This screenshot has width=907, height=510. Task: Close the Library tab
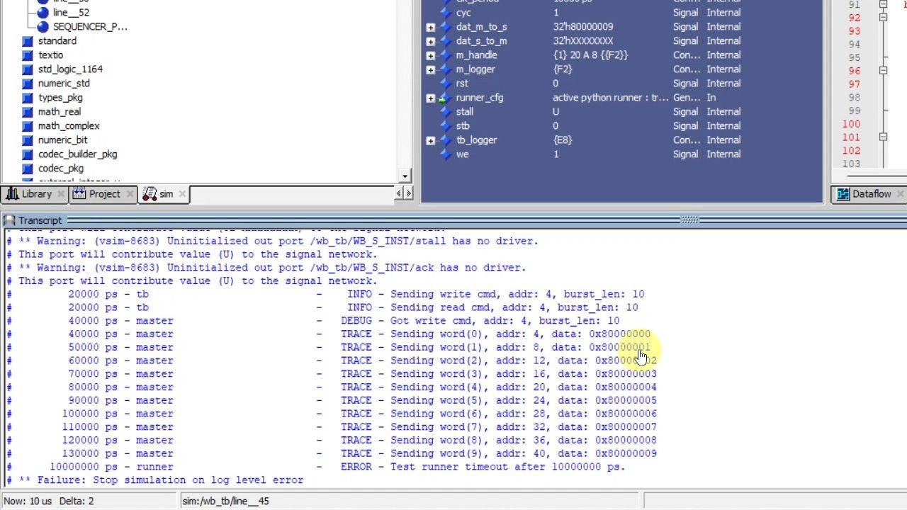[61, 194]
